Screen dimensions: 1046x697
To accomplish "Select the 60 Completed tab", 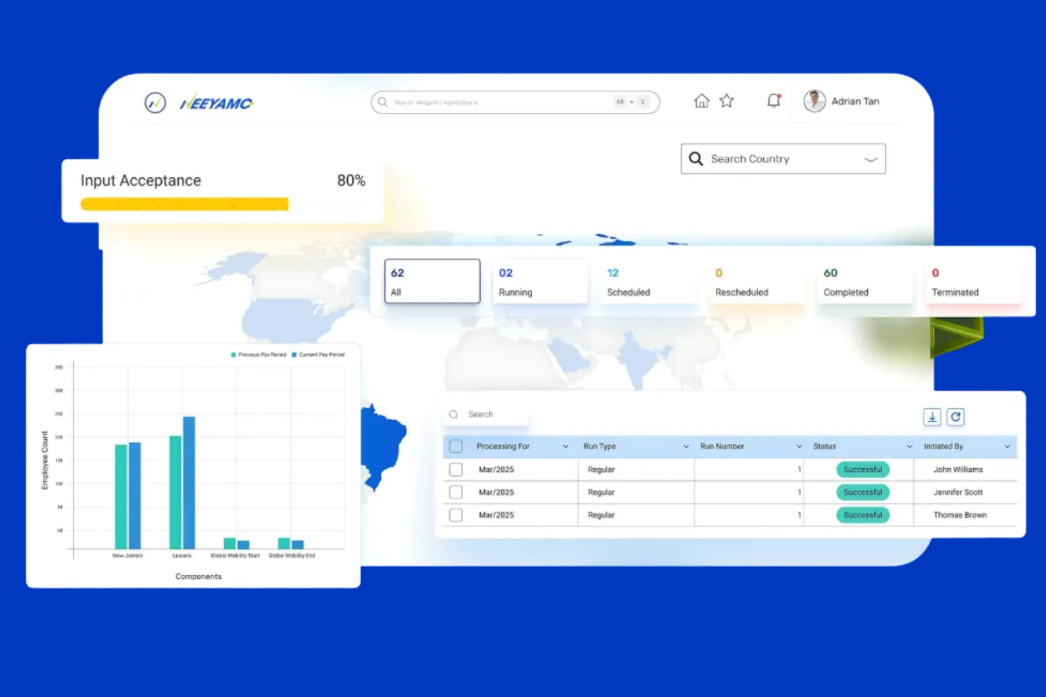I will tap(865, 281).
